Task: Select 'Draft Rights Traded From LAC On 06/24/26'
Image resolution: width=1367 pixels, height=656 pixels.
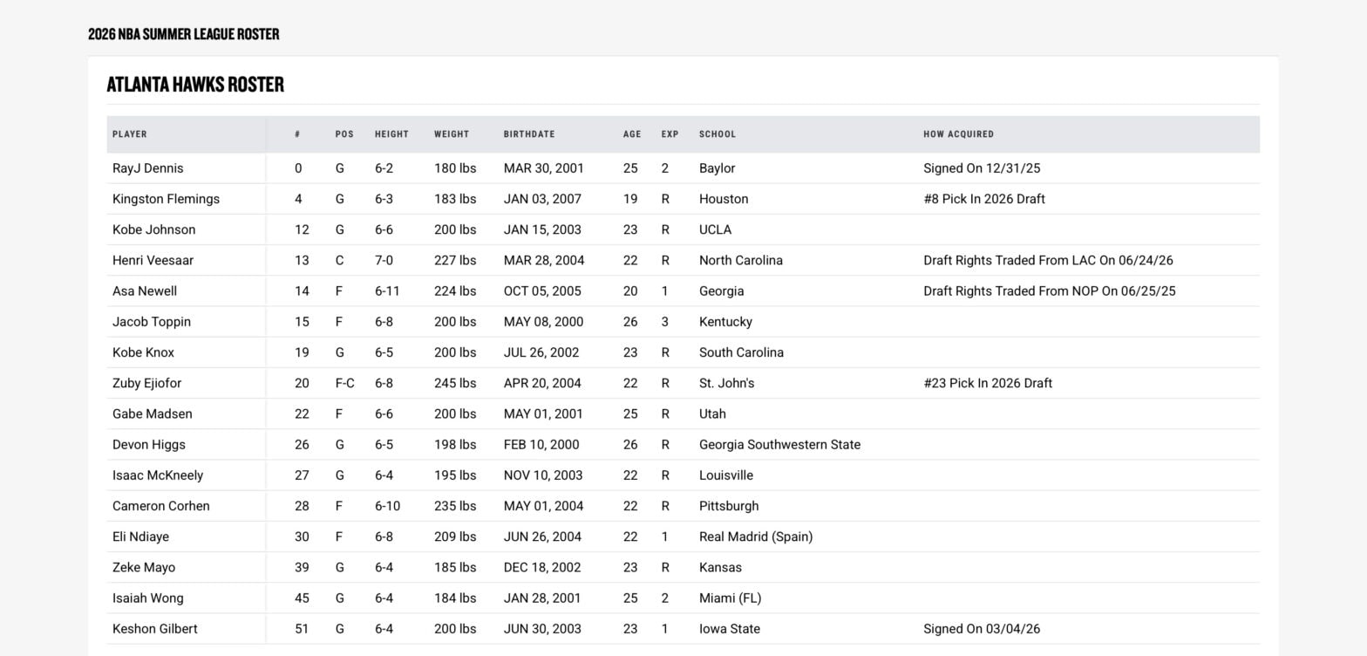Action: point(1048,260)
